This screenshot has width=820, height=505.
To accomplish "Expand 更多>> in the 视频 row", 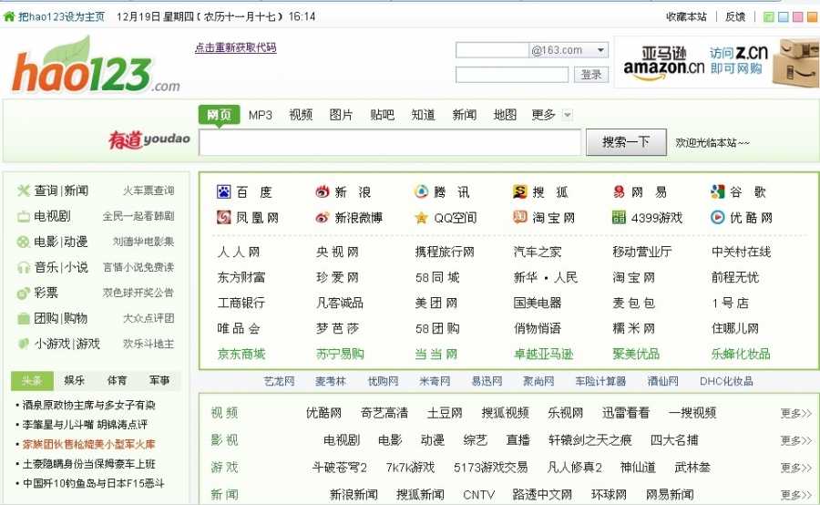I will (796, 414).
